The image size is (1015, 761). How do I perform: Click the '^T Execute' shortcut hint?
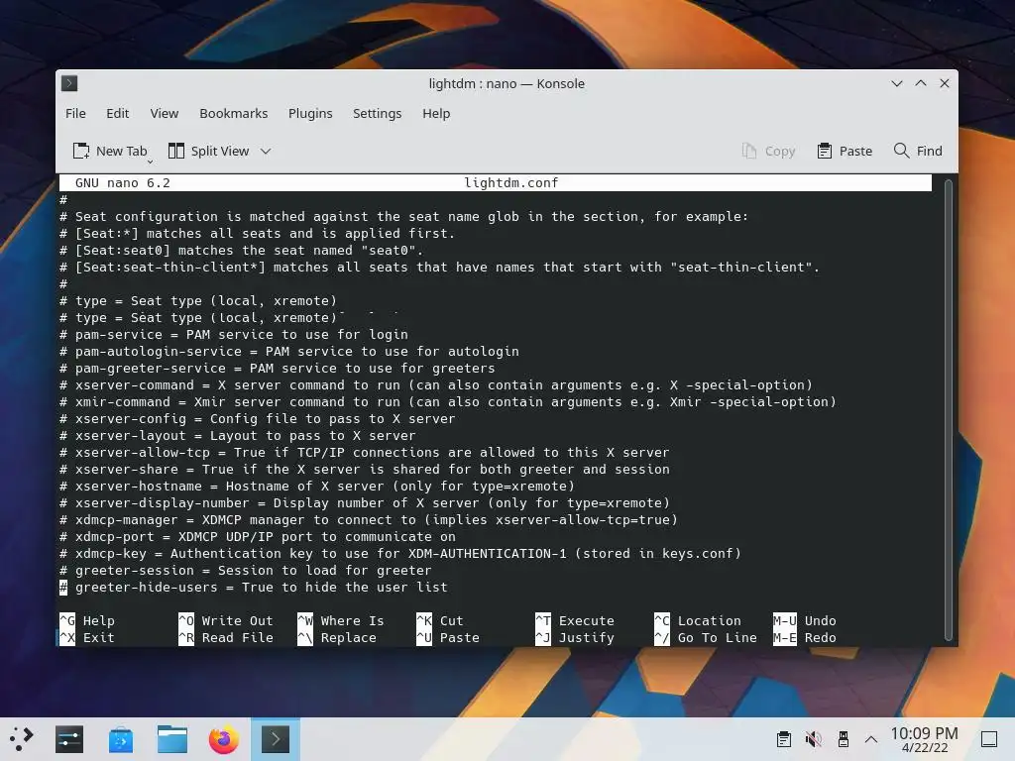coord(575,620)
